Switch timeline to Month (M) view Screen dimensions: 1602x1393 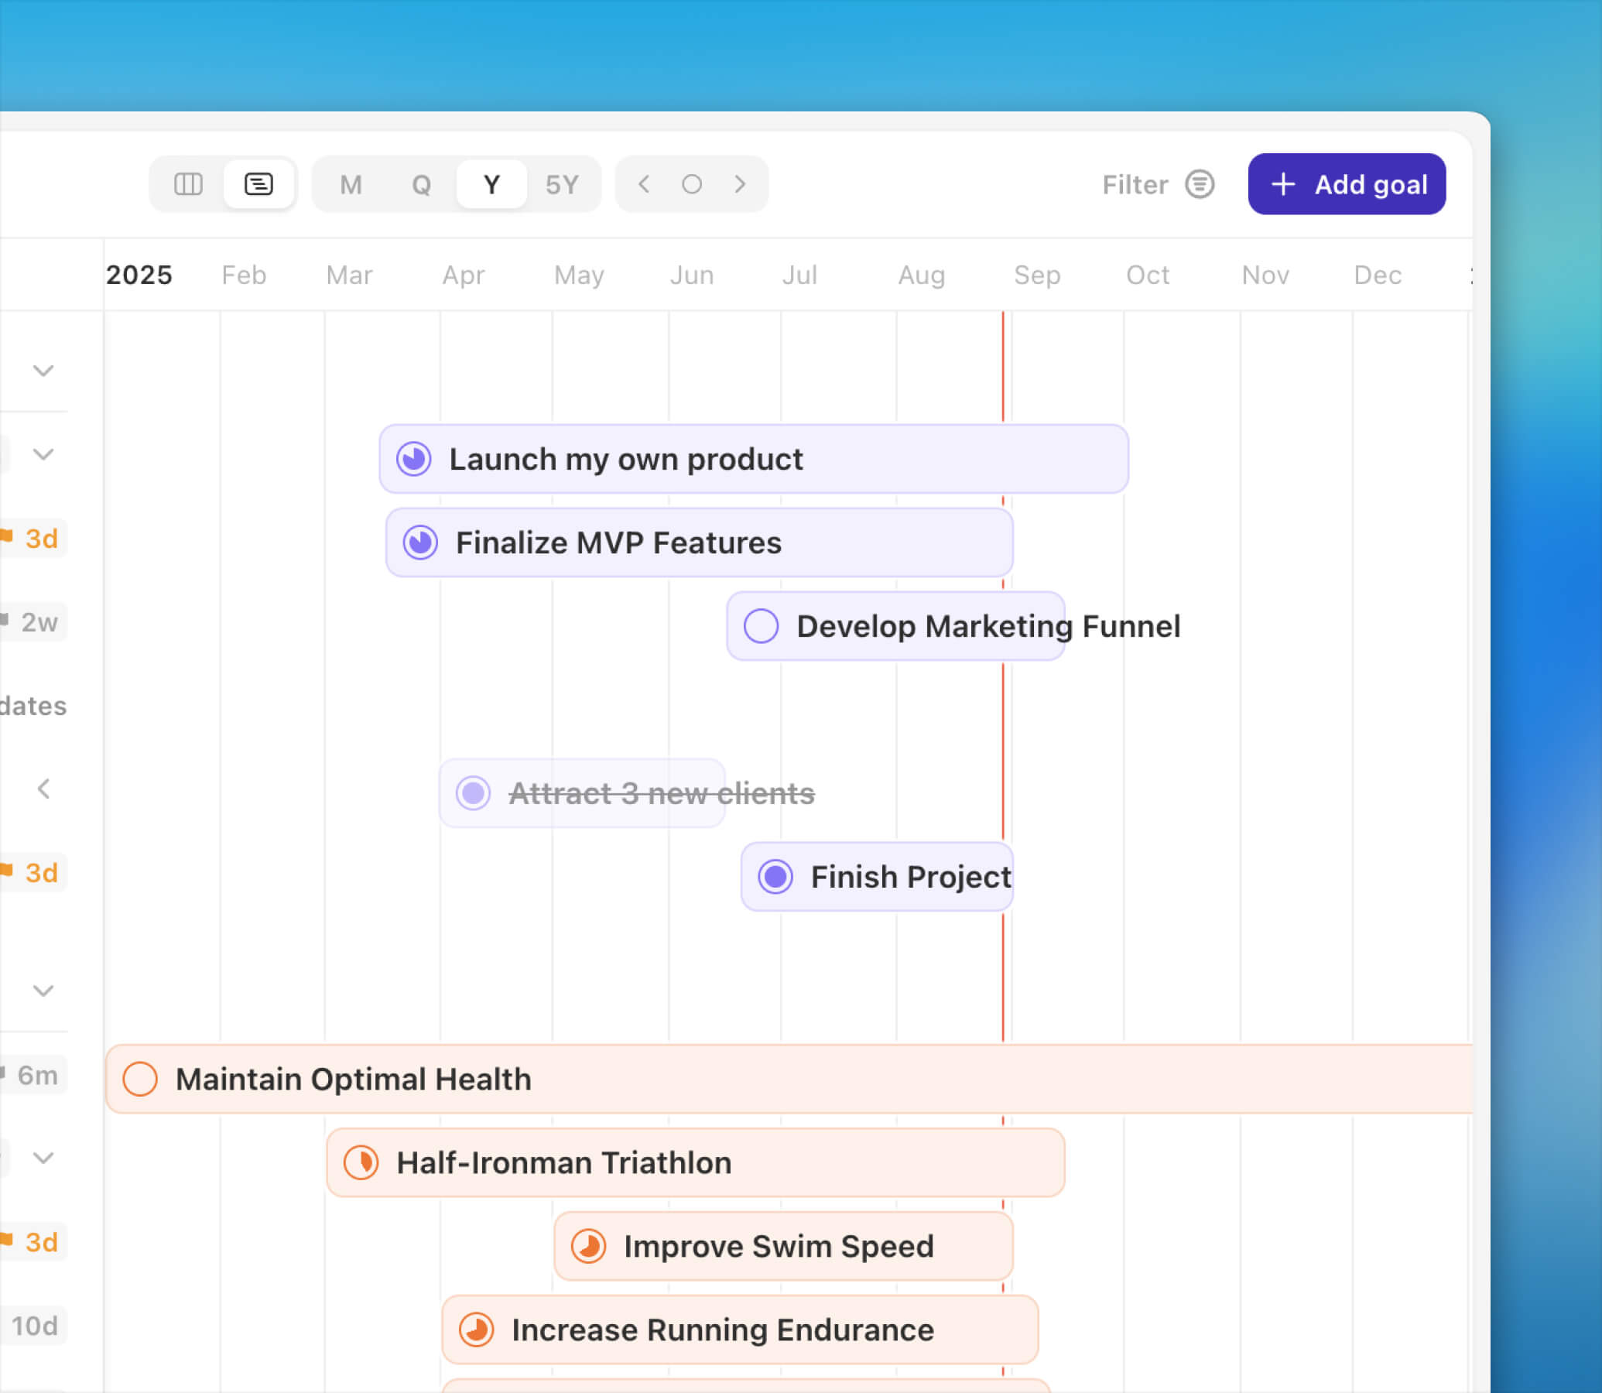coord(351,184)
